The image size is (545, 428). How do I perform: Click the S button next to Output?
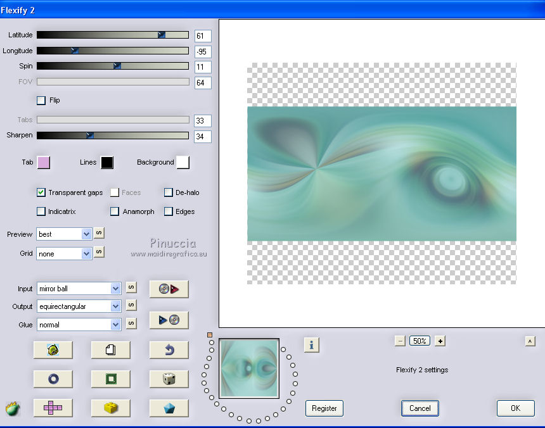131,305
